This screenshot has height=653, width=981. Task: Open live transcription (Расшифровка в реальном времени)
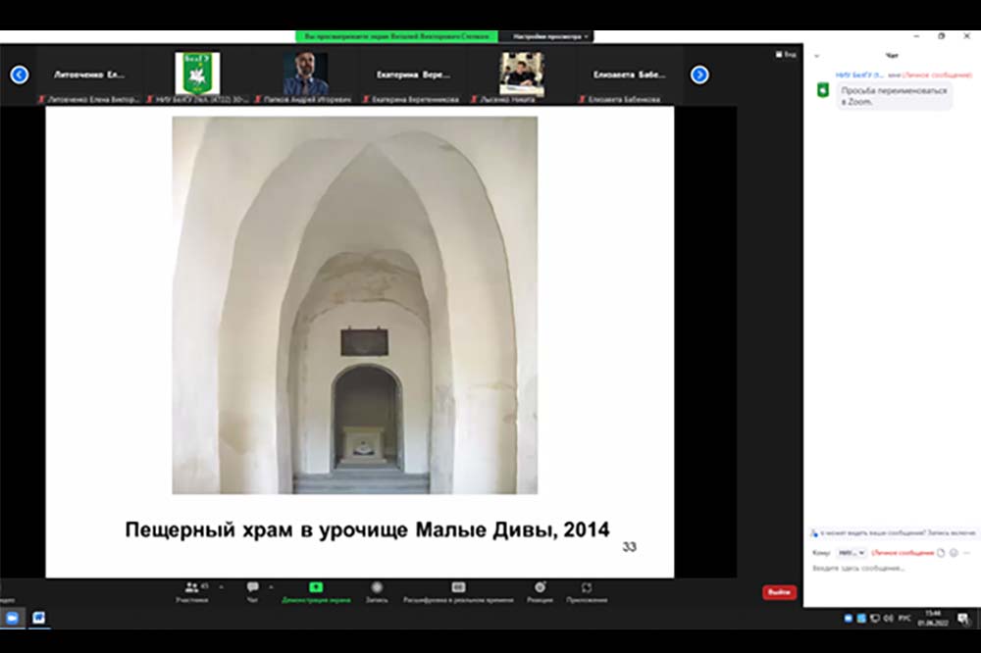pyautogui.click(x=458, y=591)
